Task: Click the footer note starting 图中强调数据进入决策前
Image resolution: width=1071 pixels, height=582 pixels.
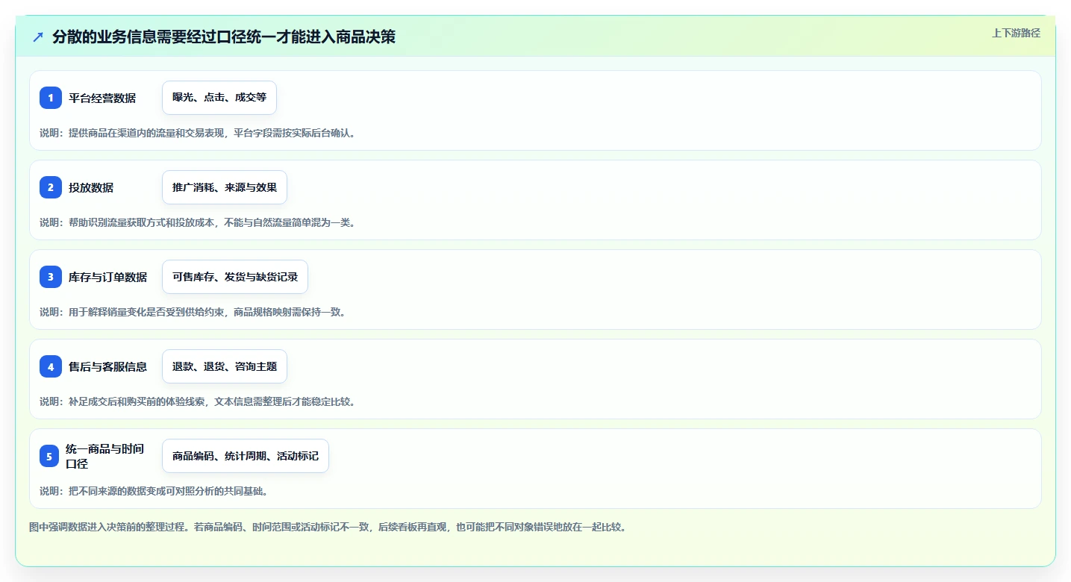Action: [x=328, y=527]
